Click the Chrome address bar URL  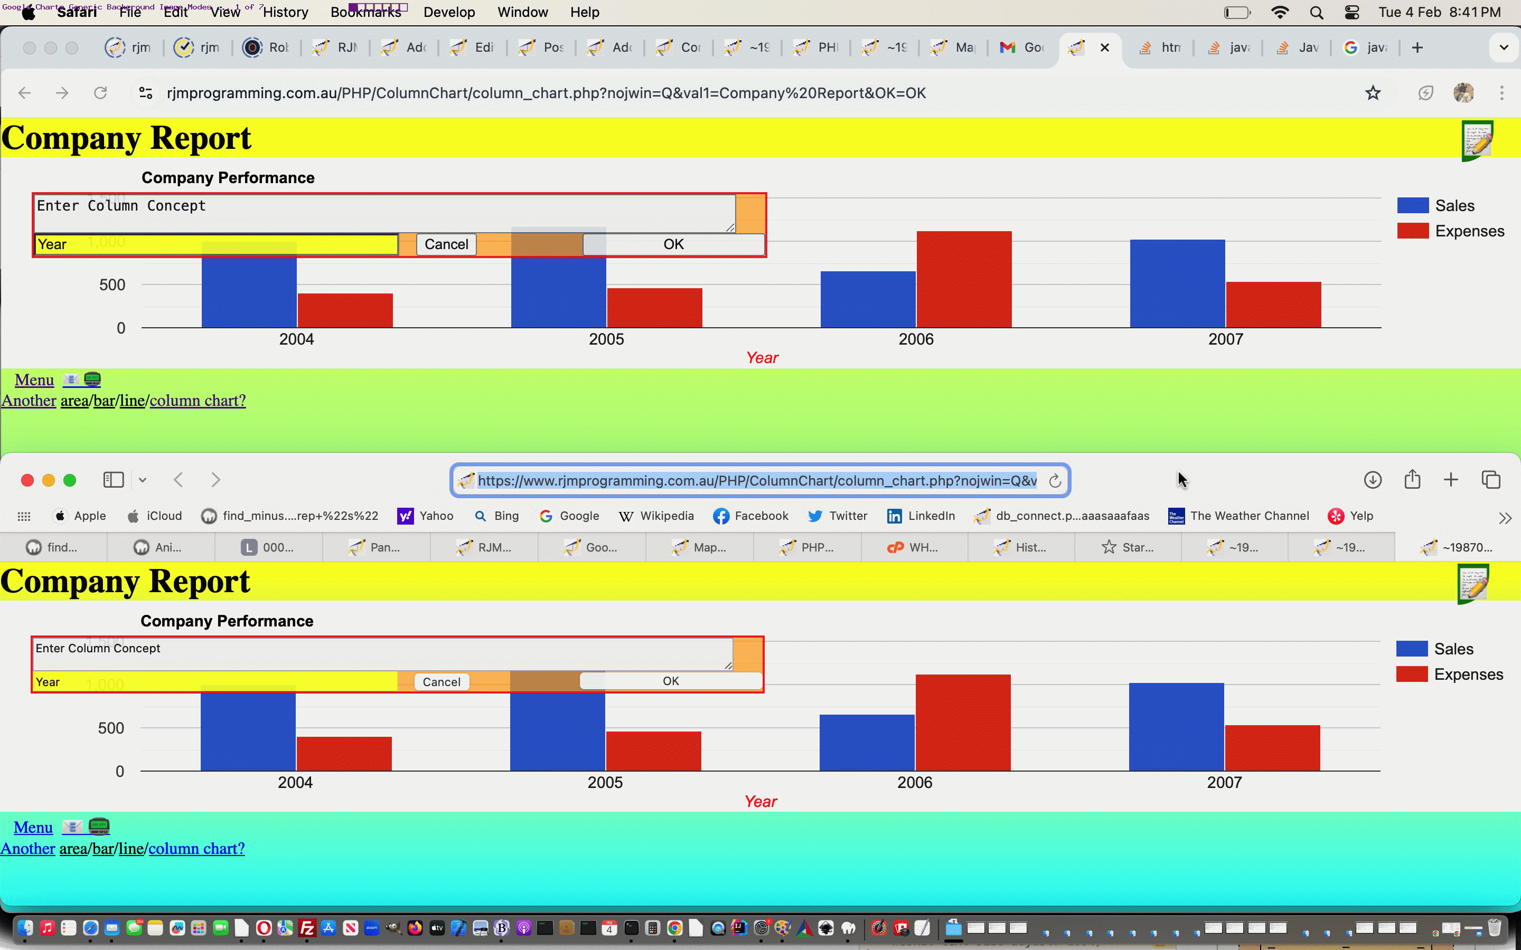click(546, 93)
